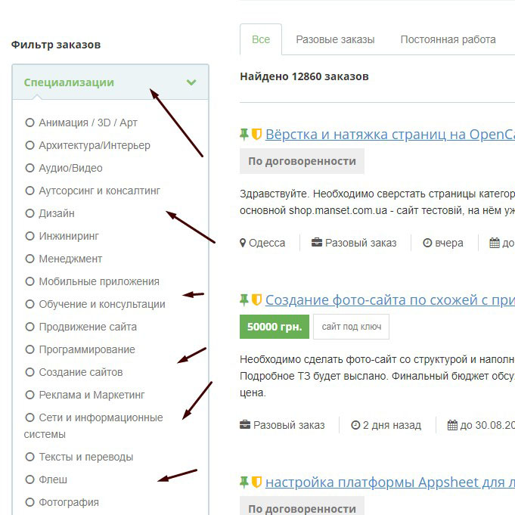The image size is (515, 515).
Task: Select the Программирование radio option
Action: tap(30, 349)
